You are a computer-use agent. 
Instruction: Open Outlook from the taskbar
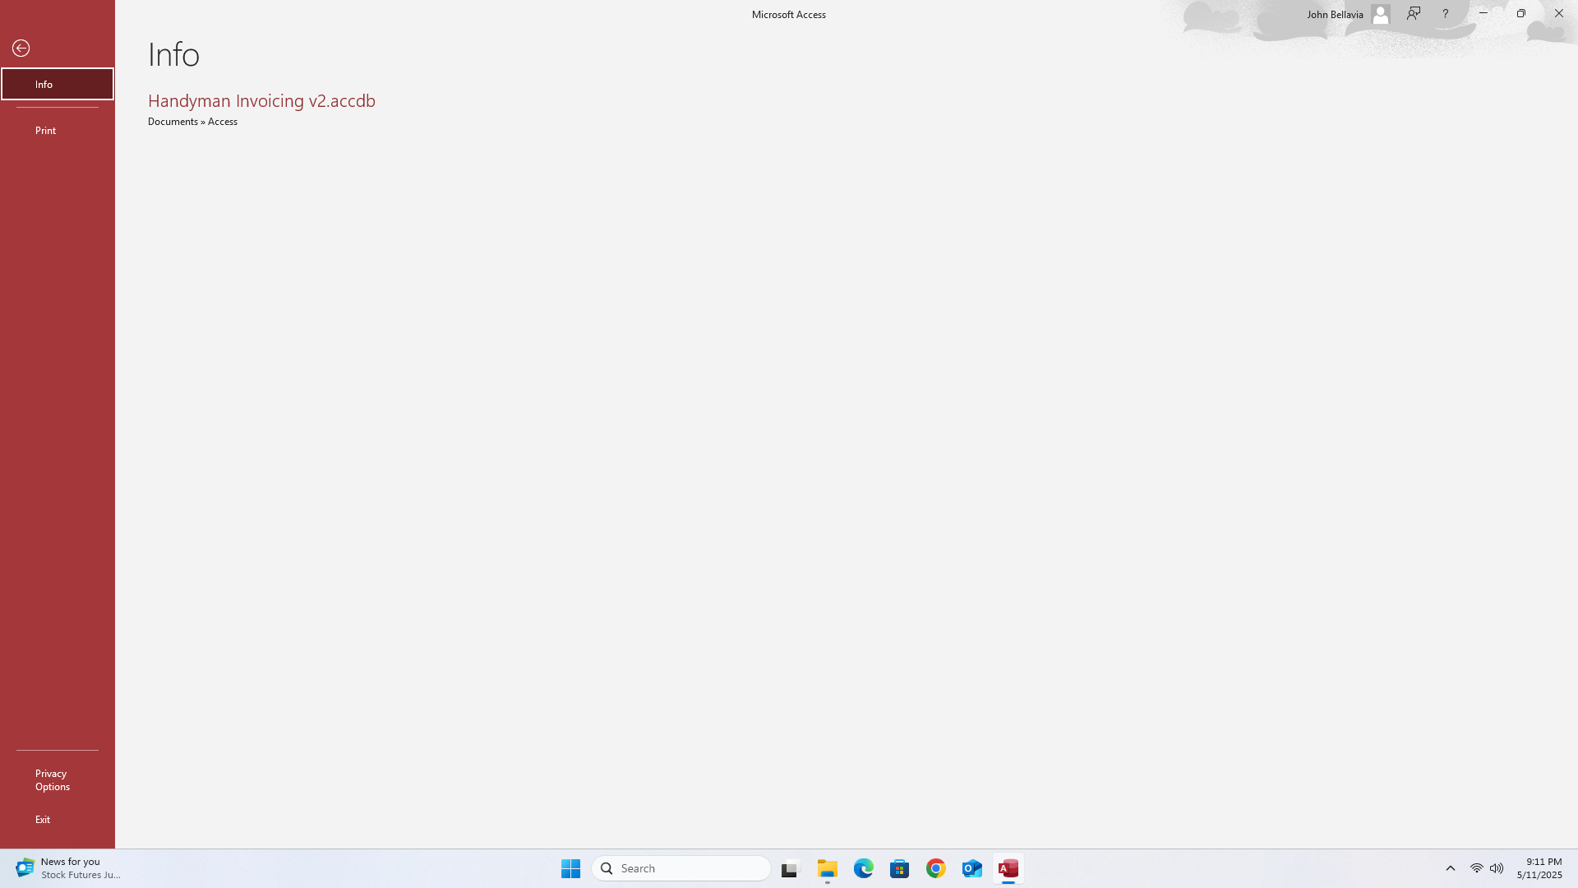click(x=972, y=868)
